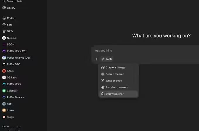Toggle the Tools dropdown menu
199x131 pixels.
(x=107, y=59)
